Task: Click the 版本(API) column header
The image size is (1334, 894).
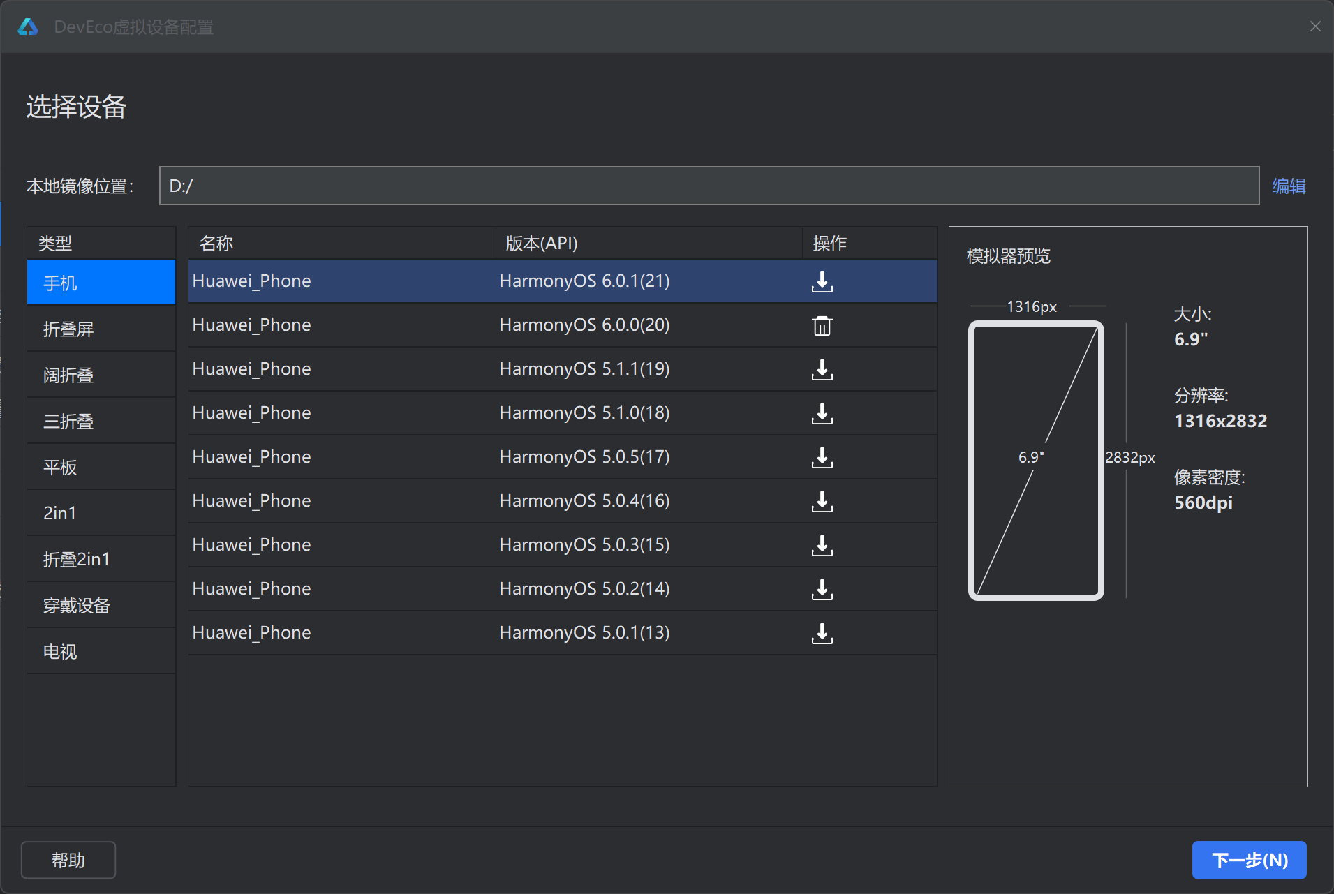Action: 649,244
